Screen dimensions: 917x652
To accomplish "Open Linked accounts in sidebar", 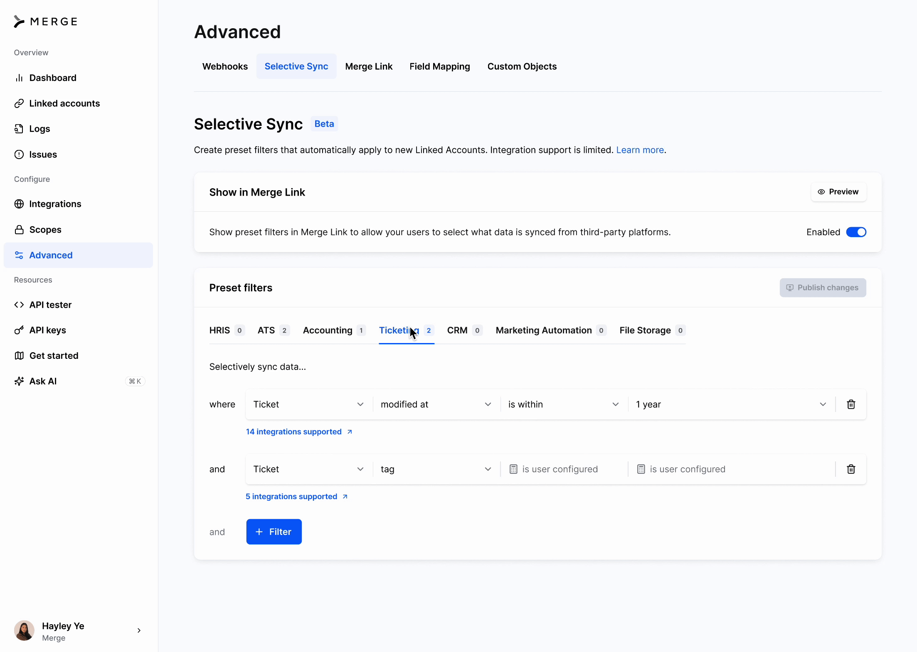I will [x=78, y=103].
